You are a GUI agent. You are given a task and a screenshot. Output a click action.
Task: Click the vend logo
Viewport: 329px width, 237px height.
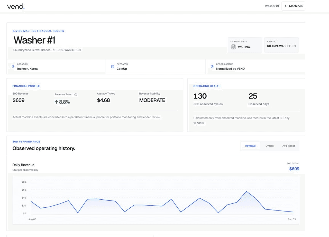coord(16,6)
